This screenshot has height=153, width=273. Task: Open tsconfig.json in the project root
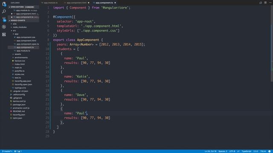point(19,115)
